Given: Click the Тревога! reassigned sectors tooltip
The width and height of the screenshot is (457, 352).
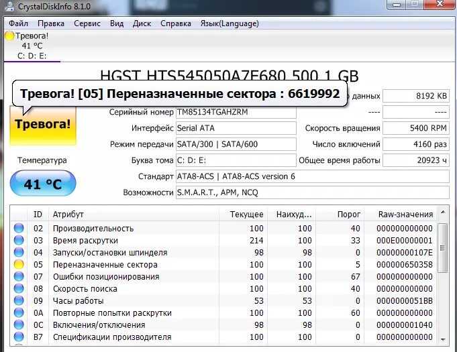Looking at the screenshot, I should coord(180,94).
